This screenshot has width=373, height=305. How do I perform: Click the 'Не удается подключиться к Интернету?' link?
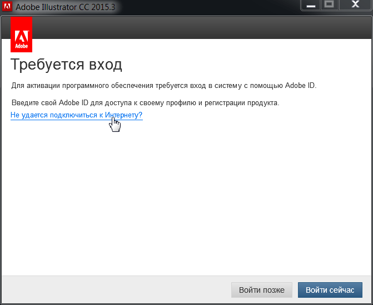[x=76, y=115]
